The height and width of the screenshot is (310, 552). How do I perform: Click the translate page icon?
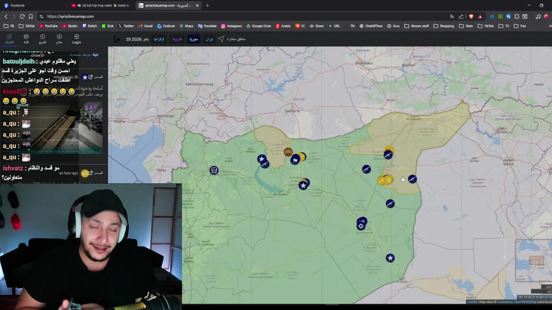click(452, 16)
